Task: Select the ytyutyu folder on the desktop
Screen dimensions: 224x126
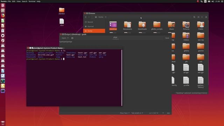Action: 62,11
